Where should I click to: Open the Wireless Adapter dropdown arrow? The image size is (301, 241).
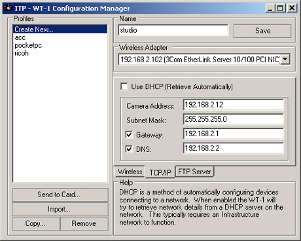point(285,59)
